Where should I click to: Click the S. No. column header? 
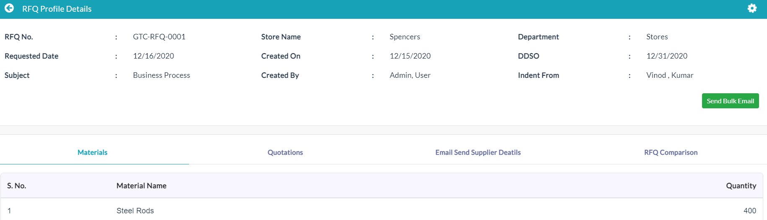click(17, 186)
